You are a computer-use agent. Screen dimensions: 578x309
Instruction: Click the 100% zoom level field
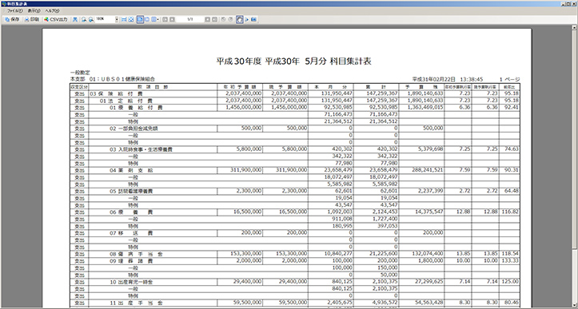coord(105,19)
